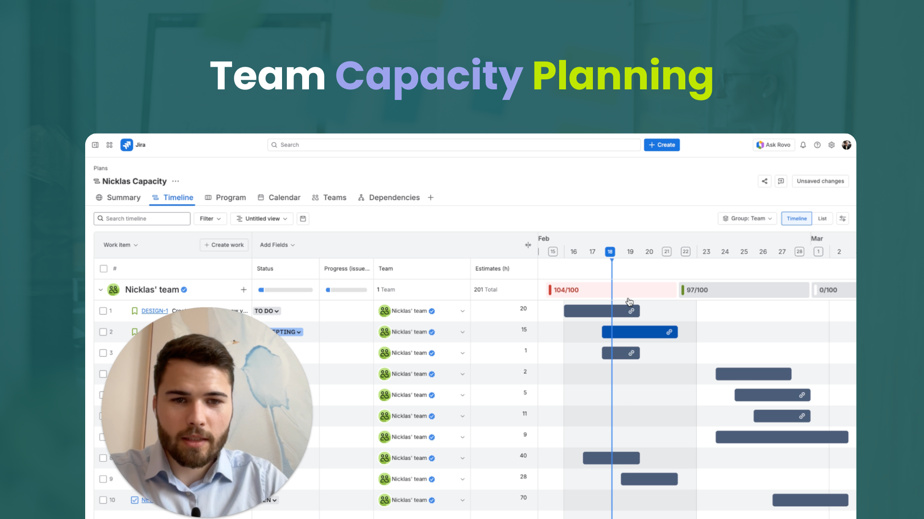
Task: Open the Program tab
Action: [x=225, y=198]
